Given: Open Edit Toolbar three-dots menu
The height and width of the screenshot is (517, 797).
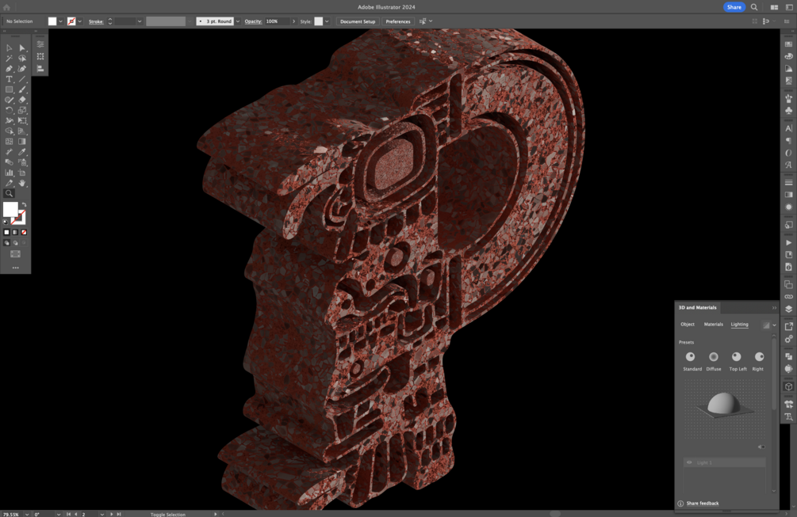Looking at the screenshot, I should (15, 268).
